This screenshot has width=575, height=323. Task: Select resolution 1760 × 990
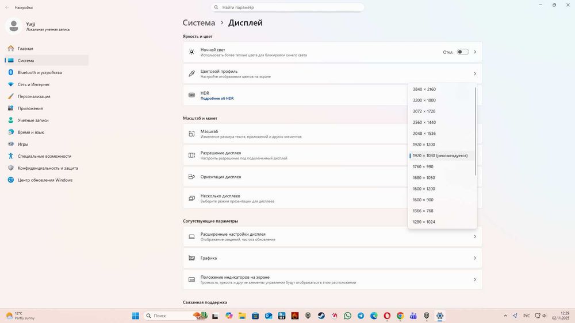[442, 166]
